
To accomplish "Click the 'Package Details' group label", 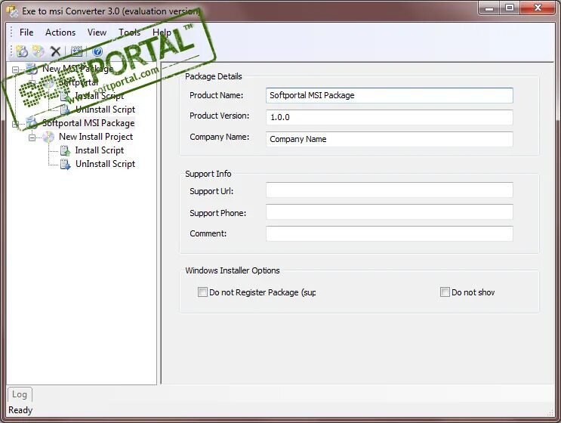I will click(x=214, y=76).
